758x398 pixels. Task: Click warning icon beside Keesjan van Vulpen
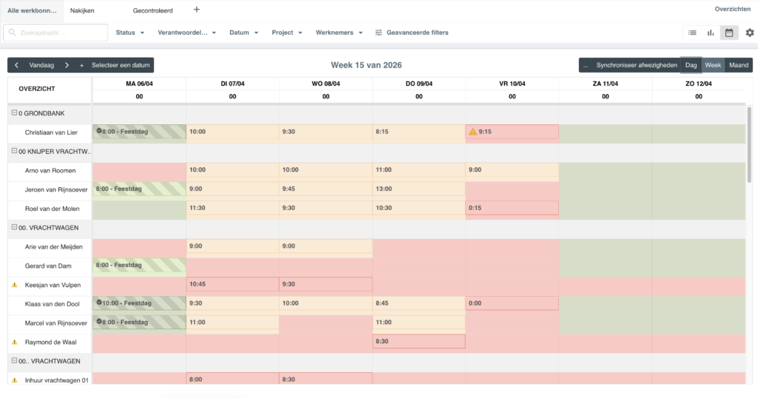pyautogui.click(x=15, y=285)
